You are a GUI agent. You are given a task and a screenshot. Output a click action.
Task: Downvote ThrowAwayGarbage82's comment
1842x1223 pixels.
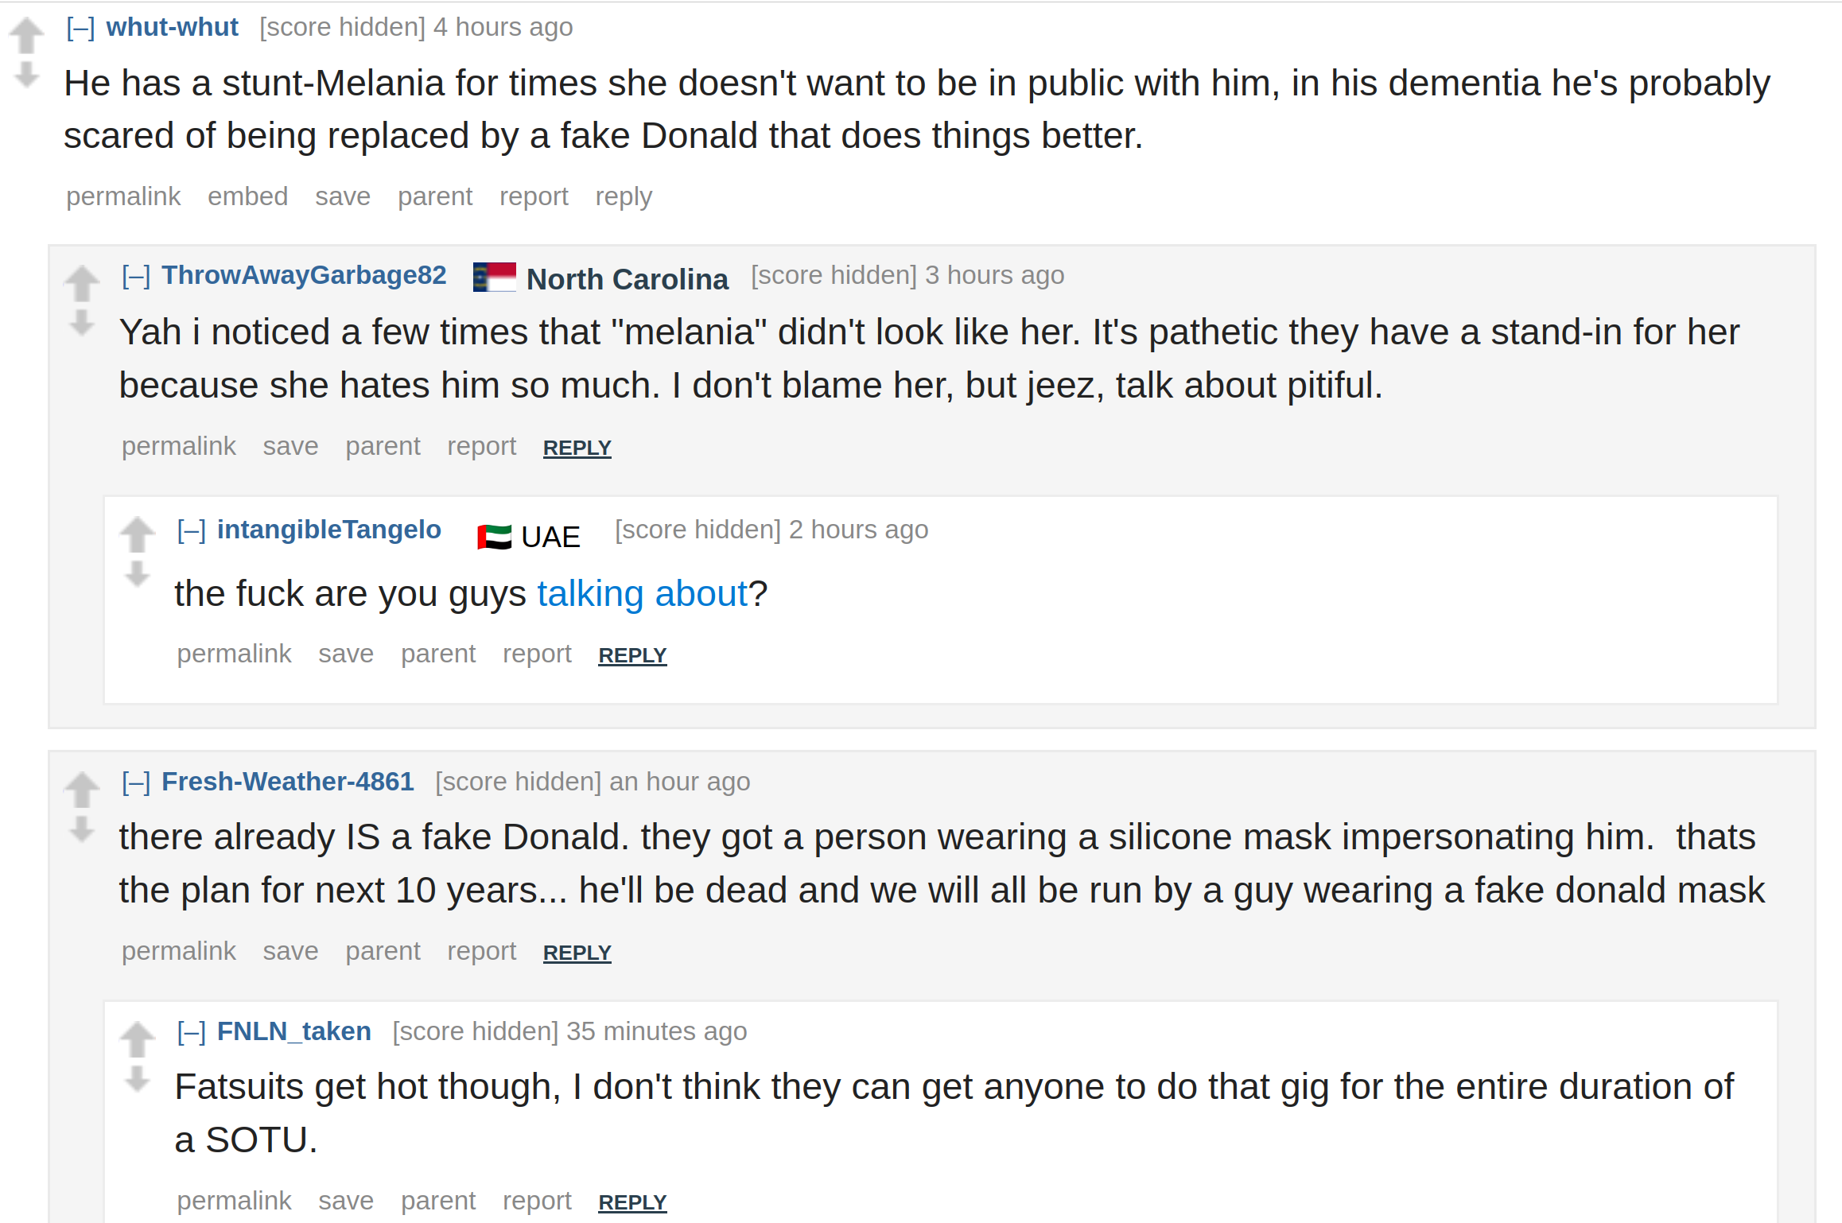(x=82, y=324)
